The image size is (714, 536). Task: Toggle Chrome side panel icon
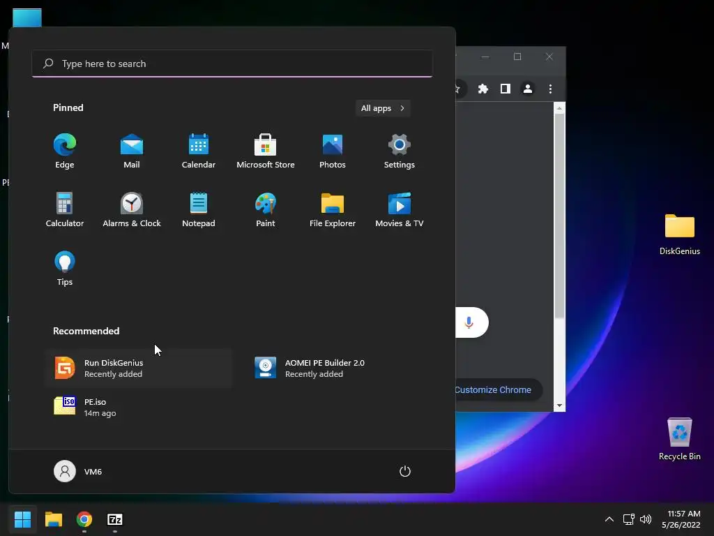click(505, 89)
